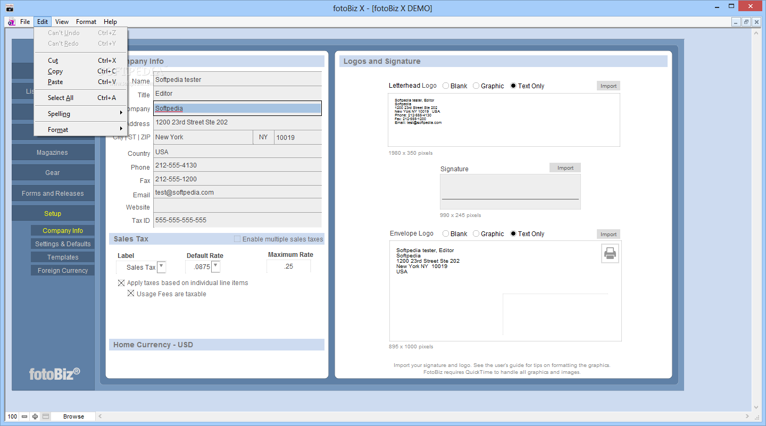This screenshot has width=766, height=426.
Task: Click the Phone field 212-555-4130
Action: pos(238,165)
